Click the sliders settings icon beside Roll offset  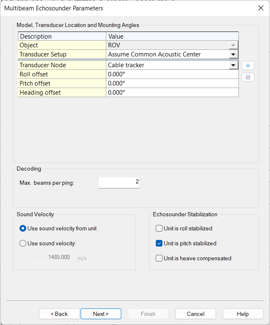pos(248,77)
